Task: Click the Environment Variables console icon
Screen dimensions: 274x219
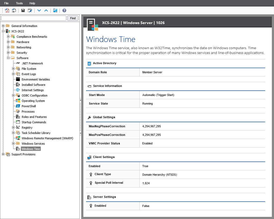Action: [x=18, y=79]
